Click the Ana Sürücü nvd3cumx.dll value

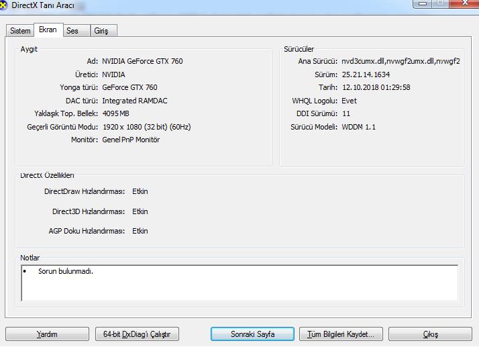[x=401, y=61]
